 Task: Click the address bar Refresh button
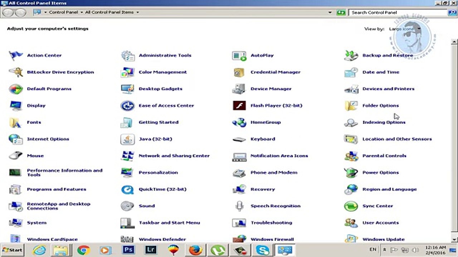(341, 12)
